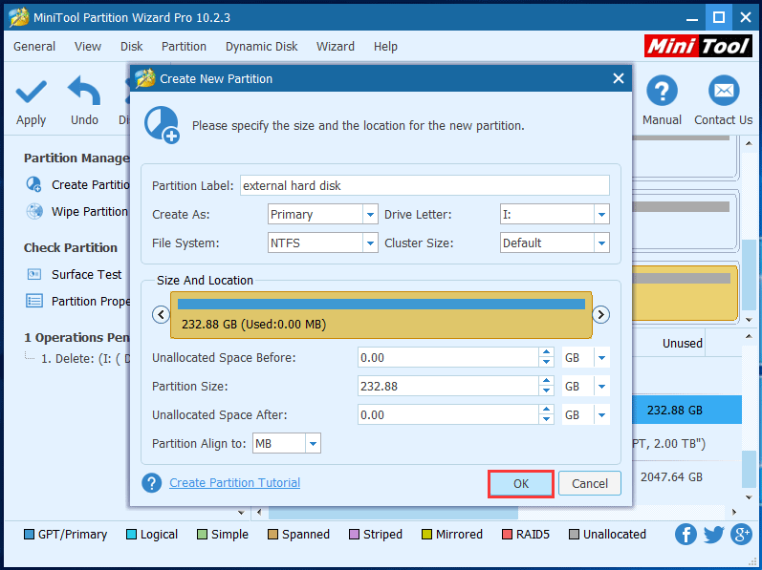Click the Unallocated Space After value field
The height and width of the screenshot is (570, 762).
point(448,415)
